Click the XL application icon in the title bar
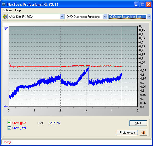153x146 pixels. point(4,4)
